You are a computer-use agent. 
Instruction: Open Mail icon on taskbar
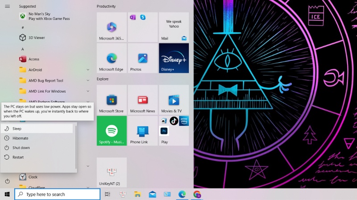152,194
